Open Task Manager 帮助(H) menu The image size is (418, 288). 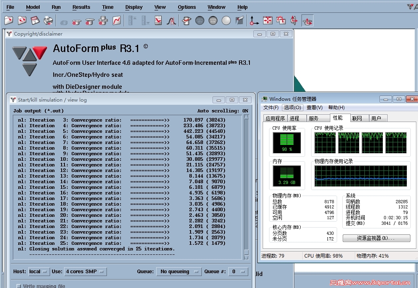(x=336, y=107)
